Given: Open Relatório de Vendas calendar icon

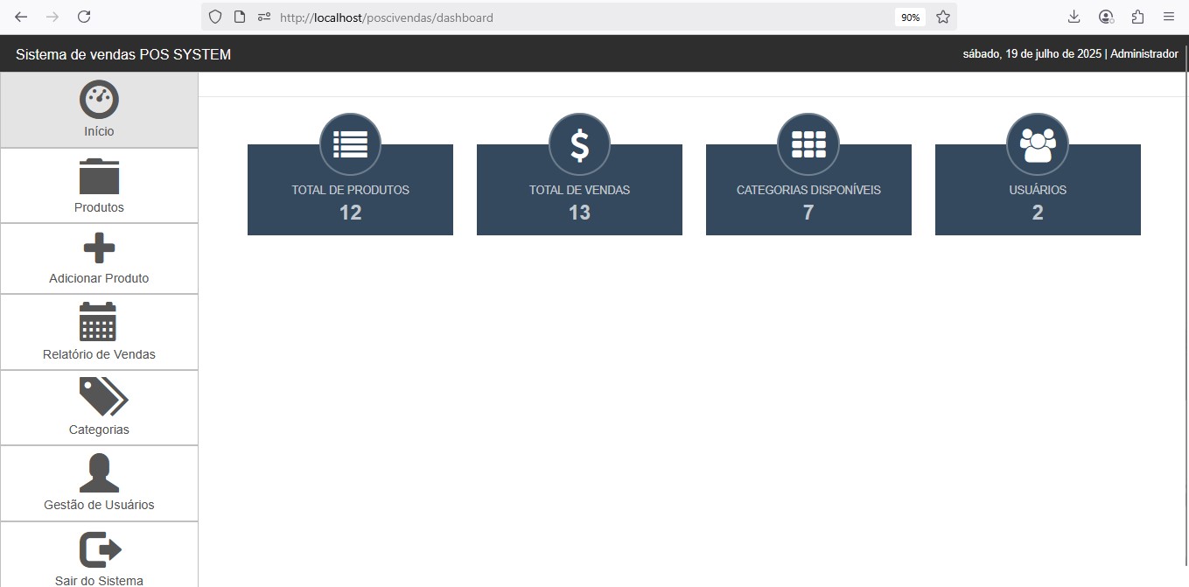Looking at the screenshot, I should pyautogui.click(x=99, y=321).
